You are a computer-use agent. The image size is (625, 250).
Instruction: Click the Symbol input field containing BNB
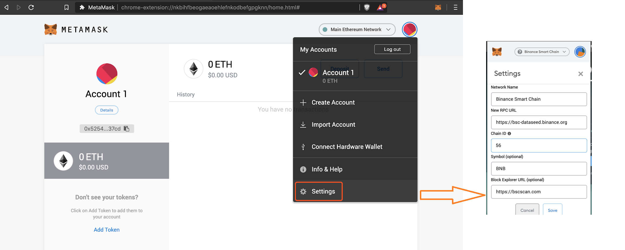click(x=539, y=169)
